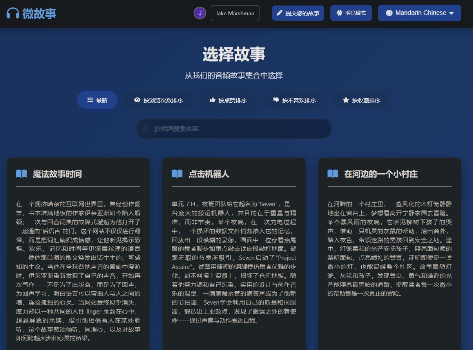473x350 pixels.
Task: Open the 点击机器人 story title
Action: point(208,174)
